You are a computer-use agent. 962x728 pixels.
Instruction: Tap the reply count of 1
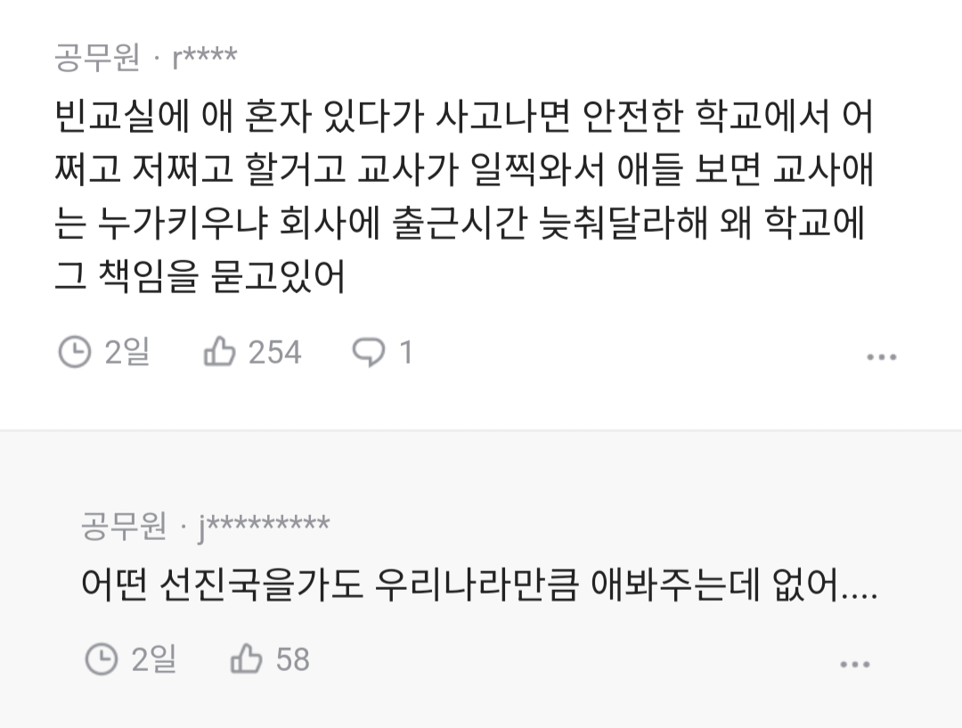tap(405, 352)
